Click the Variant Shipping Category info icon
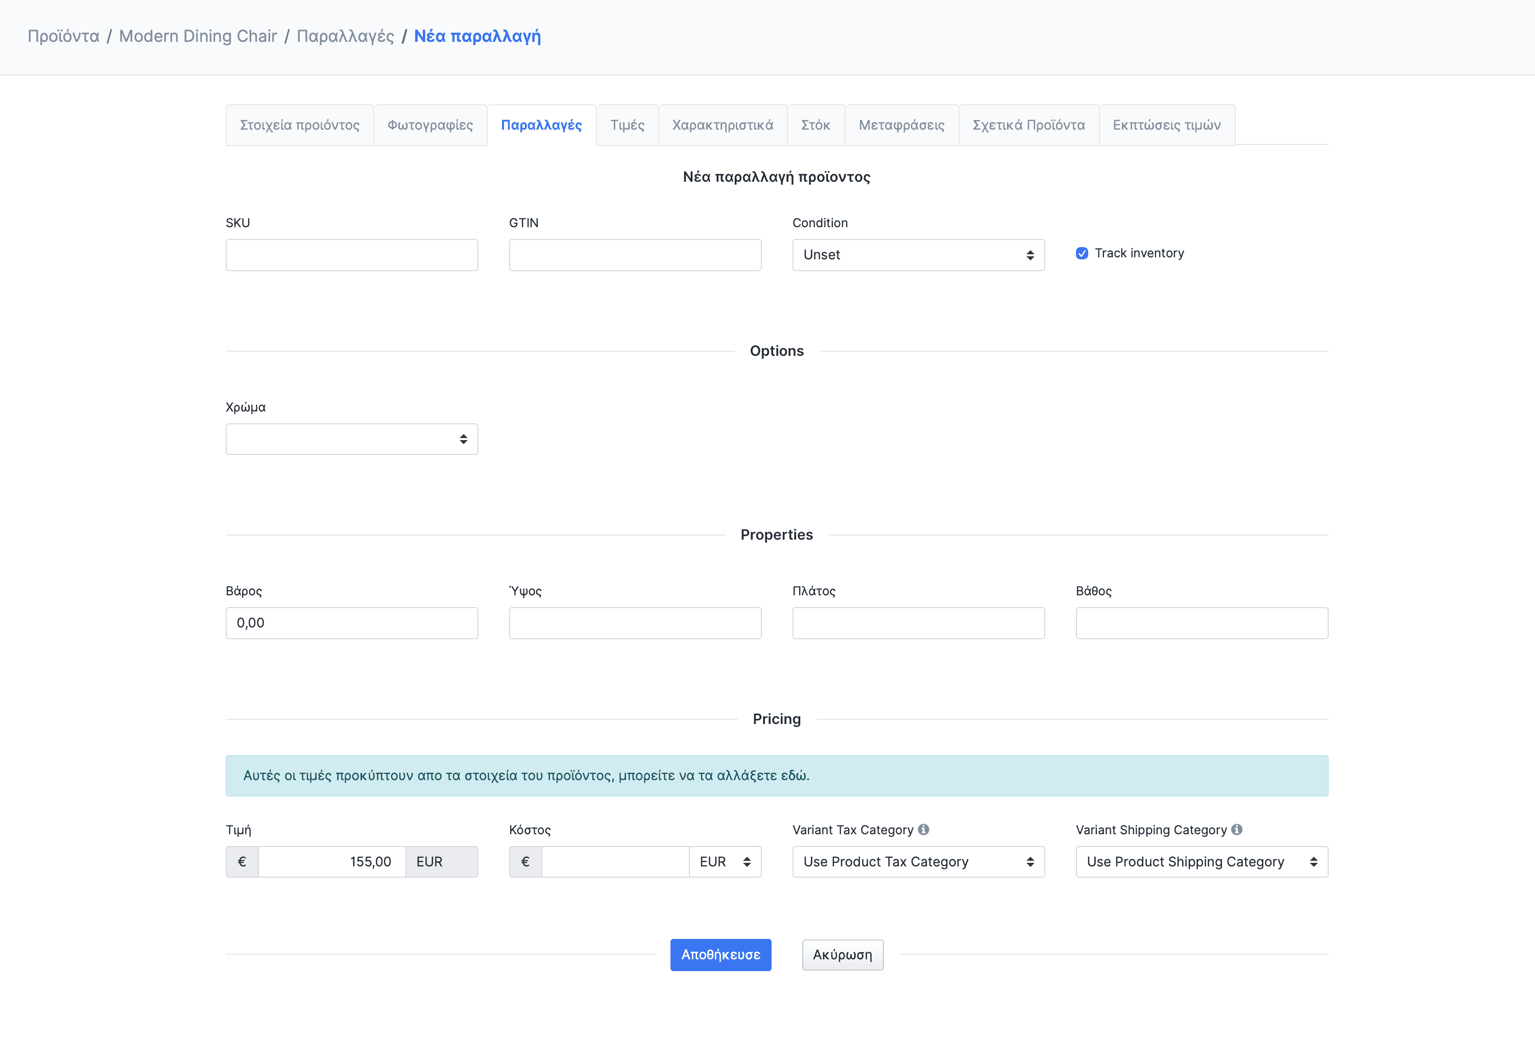Viewport: 1535px width, 1064px height. [1237, 829]
